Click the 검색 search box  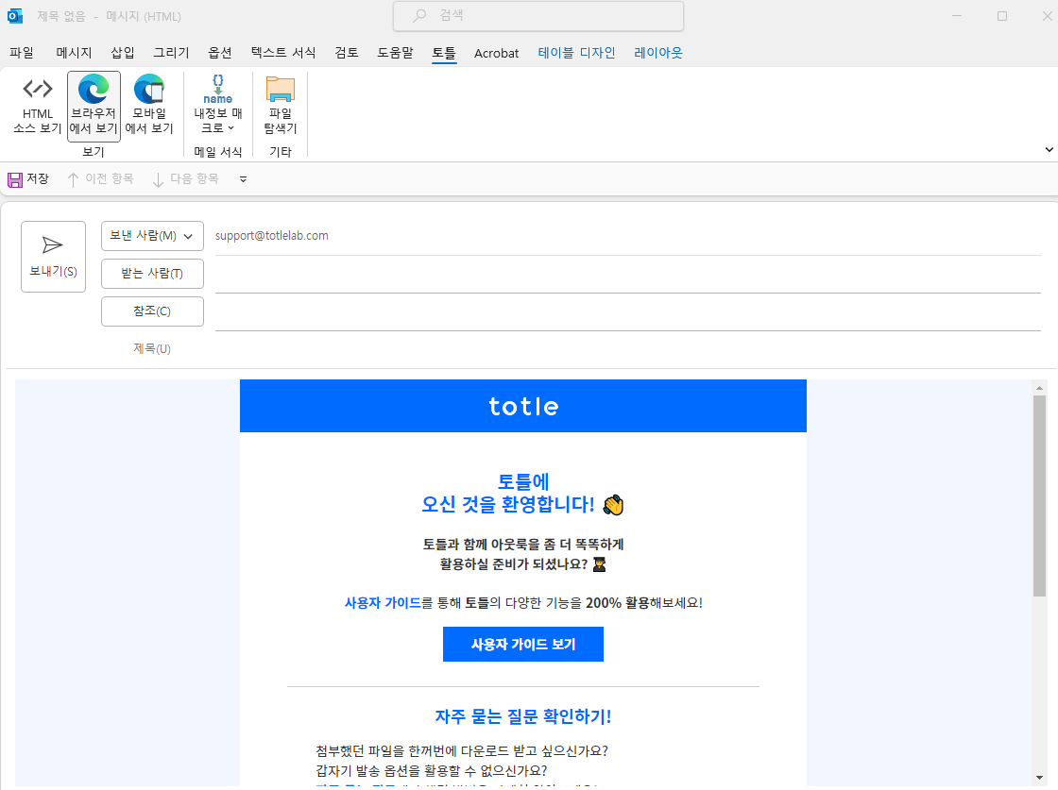(x=538, y=15)
